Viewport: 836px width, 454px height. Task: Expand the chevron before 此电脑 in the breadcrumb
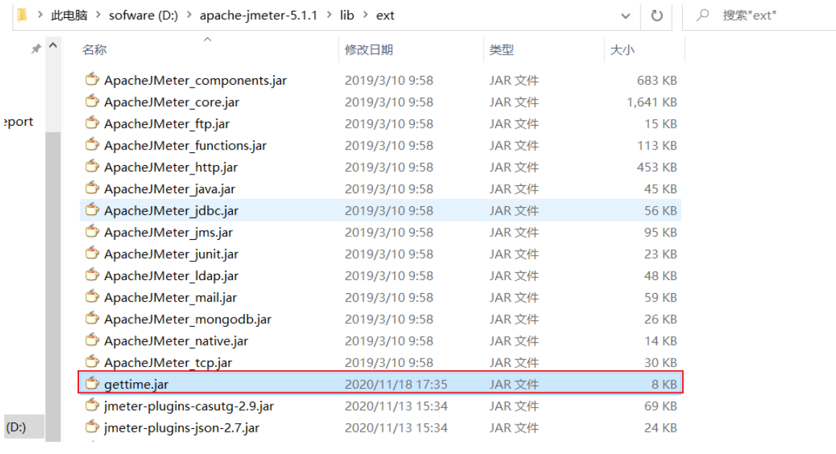40,15
